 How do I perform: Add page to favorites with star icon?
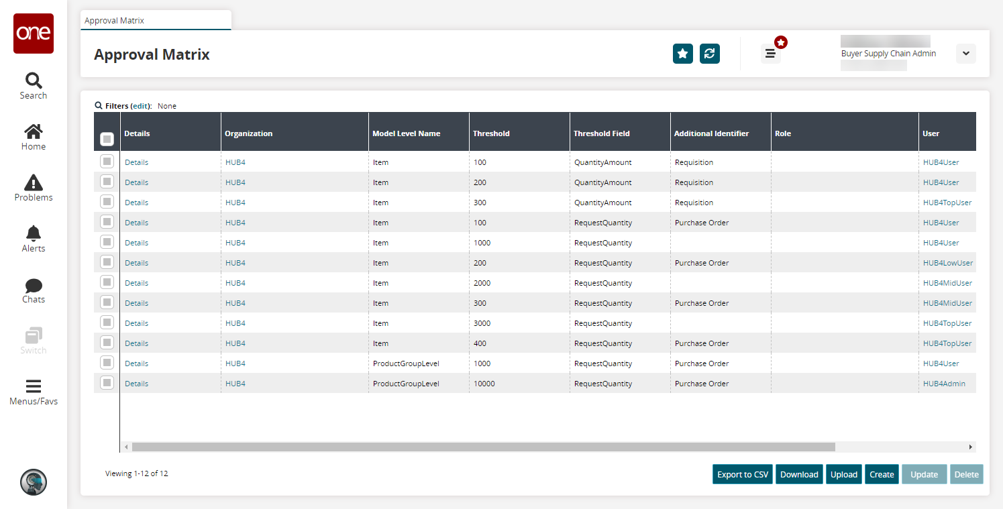pos(682,54)
